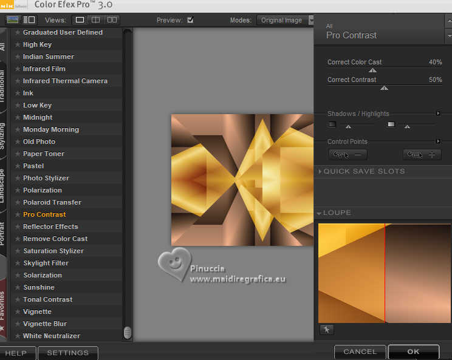Image resolution: width=452 pixels, height=360 pixels.
Task: Open the Modes dropdown showing Original Image
Action: point(284,20)
